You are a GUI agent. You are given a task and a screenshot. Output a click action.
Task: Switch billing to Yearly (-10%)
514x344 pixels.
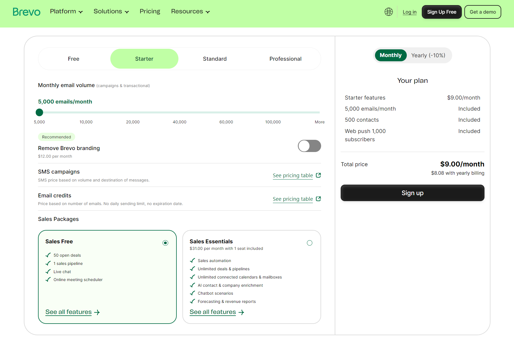pos(428,55)
